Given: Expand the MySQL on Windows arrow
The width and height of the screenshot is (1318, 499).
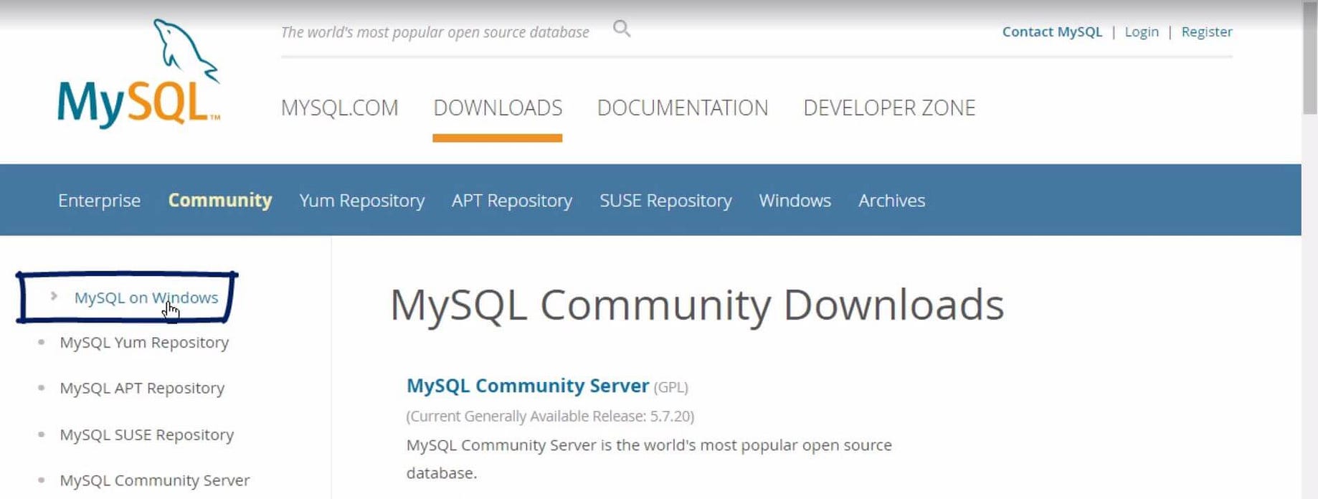Looking at the screenshot, I should pyautogui.click(x=54, y=295).
